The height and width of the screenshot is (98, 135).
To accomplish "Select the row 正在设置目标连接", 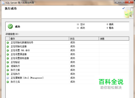I will coord(67,58).
